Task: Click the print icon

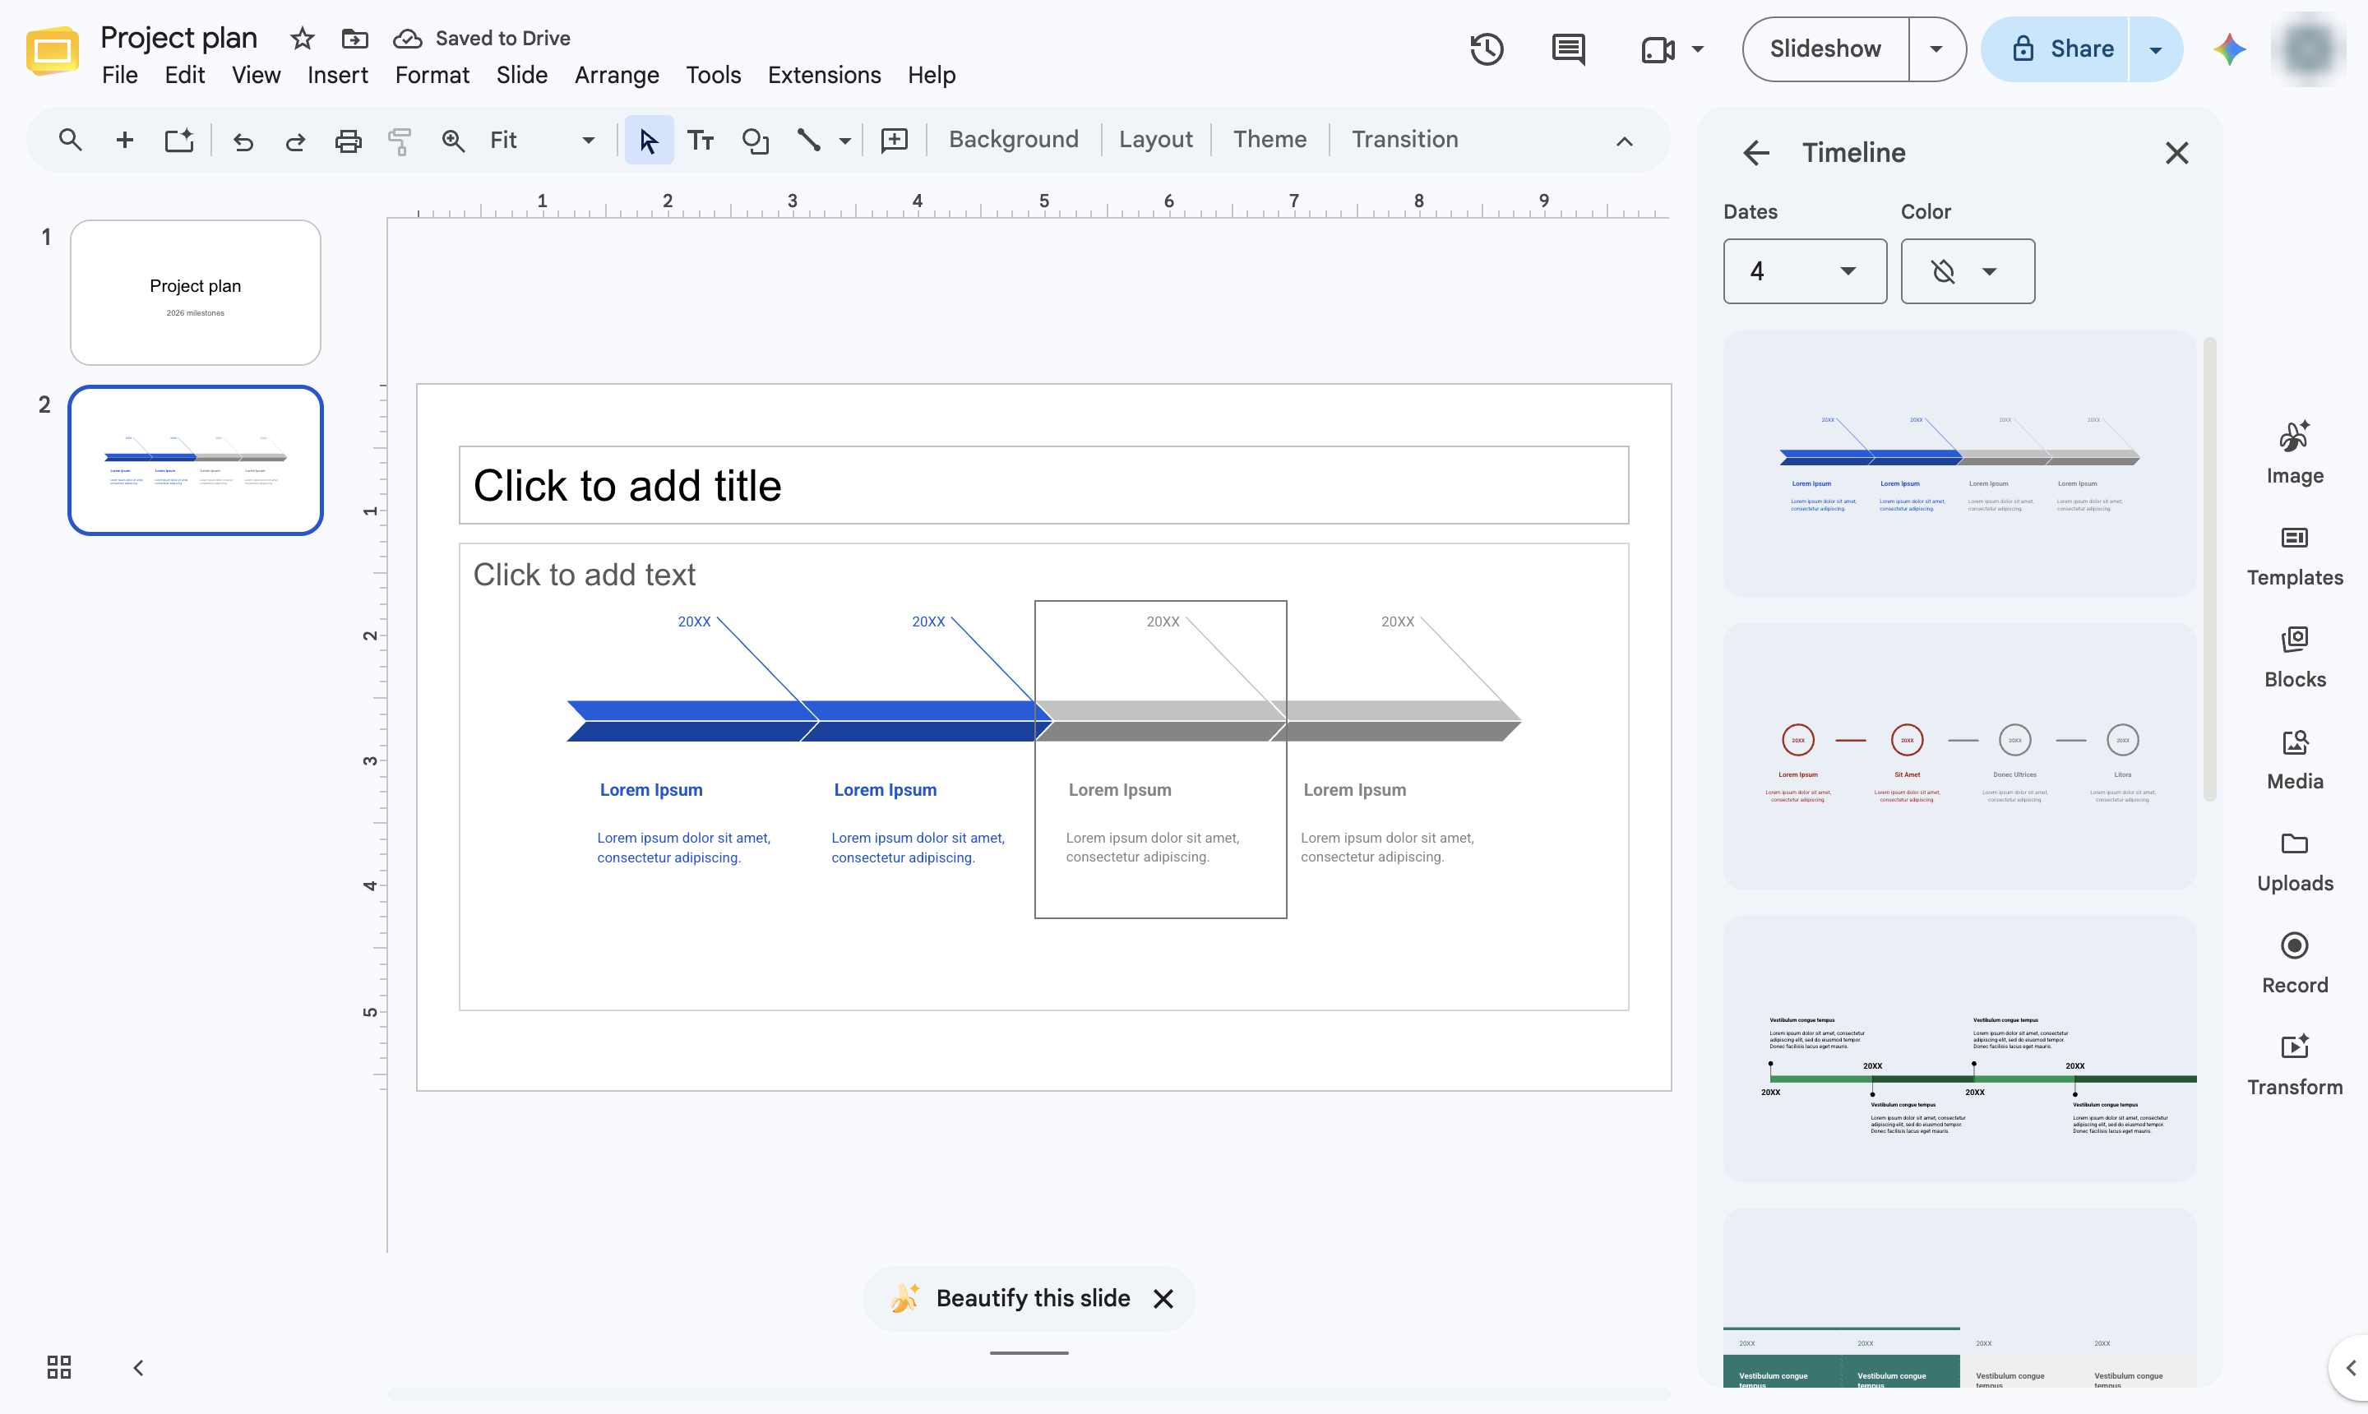Action: point(348,141)
